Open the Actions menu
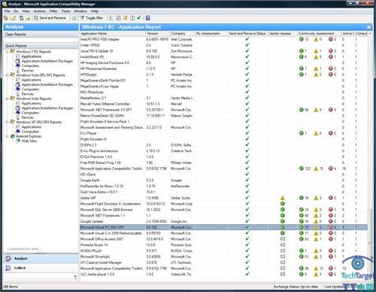This screenshot has width=376, height=292. [x=40, y=11]
